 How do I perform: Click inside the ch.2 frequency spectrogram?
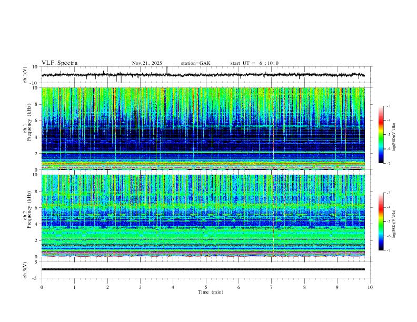click(x=203, y=216)
